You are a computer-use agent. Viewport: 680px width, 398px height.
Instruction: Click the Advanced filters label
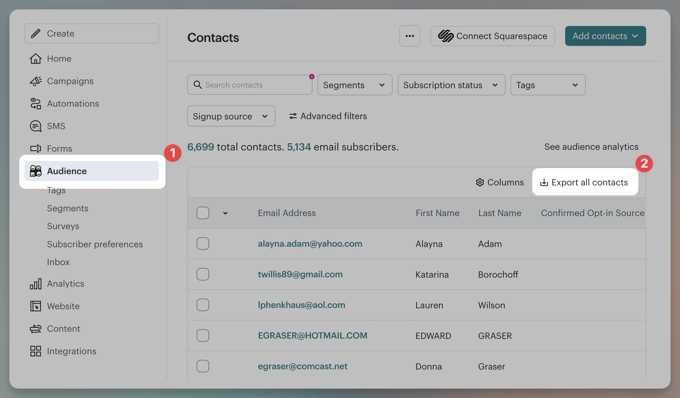tap(334, 116)
